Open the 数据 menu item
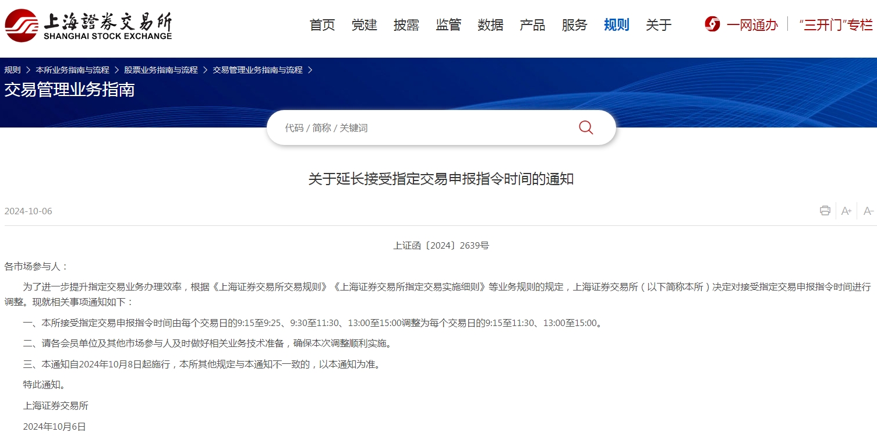 pyautogui.click(x=490, y=25)
